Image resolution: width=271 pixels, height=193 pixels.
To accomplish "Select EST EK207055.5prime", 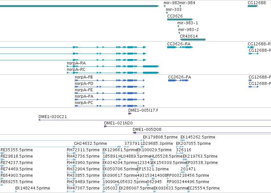I will [x=193, y=144].
